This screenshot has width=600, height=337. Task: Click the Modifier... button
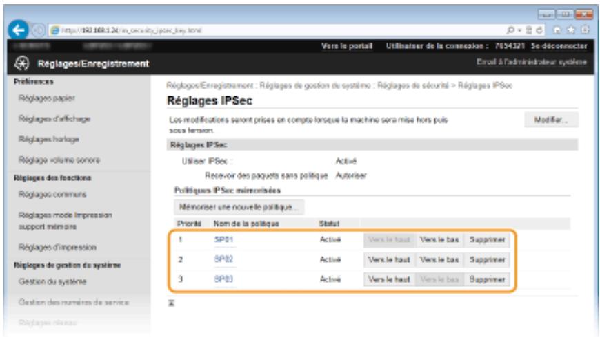click(551, 120)
